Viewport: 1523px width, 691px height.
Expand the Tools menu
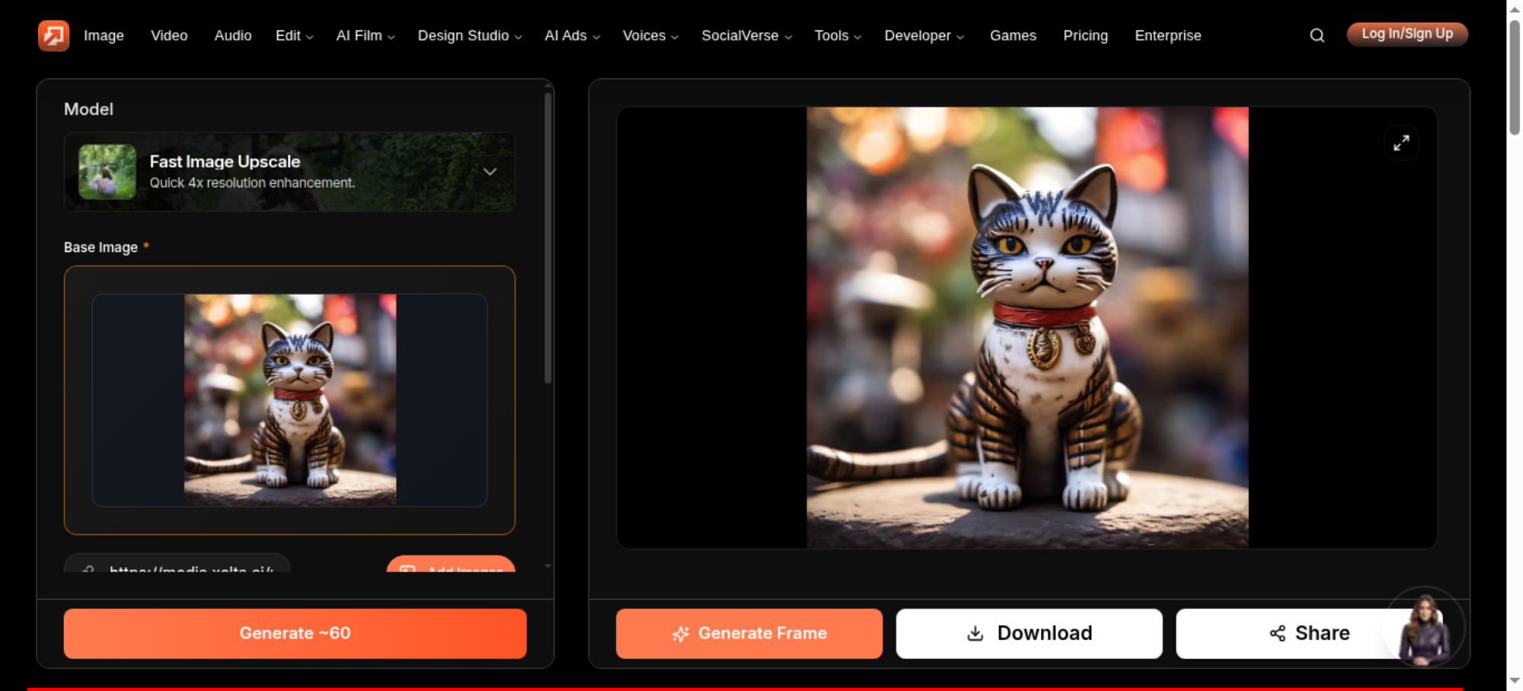pyautogui.click(x=838, y=36)
